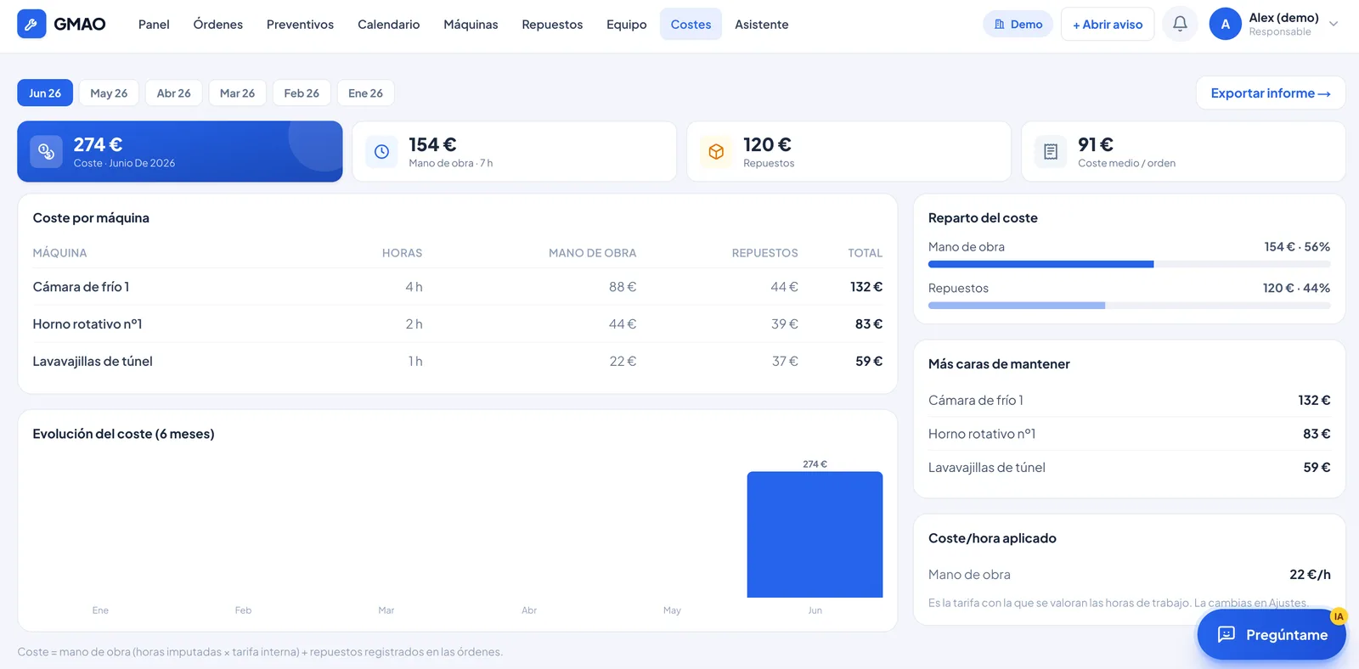The width and height of the screenshot is (1359, 669).
Task: Click the Demo badge button
Action: click(1018, 24)
